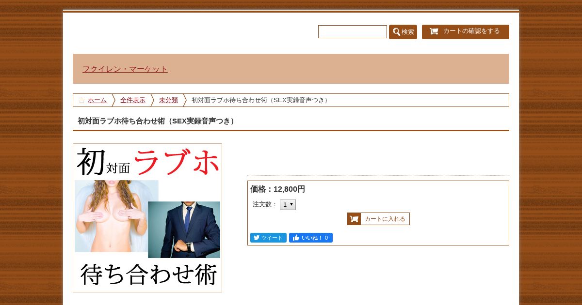Image resolution: width=582 pixels, height=305 pixels.
Task: Add item with カートに入れる button
Action: coord(378,219)
